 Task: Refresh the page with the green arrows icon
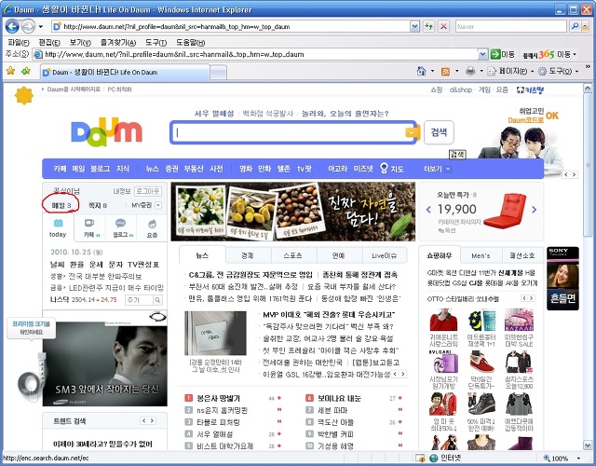[428, 26]
